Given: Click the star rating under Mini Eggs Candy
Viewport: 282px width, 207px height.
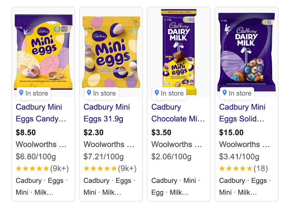Looking at the screenshot, I should pos(32,168).
